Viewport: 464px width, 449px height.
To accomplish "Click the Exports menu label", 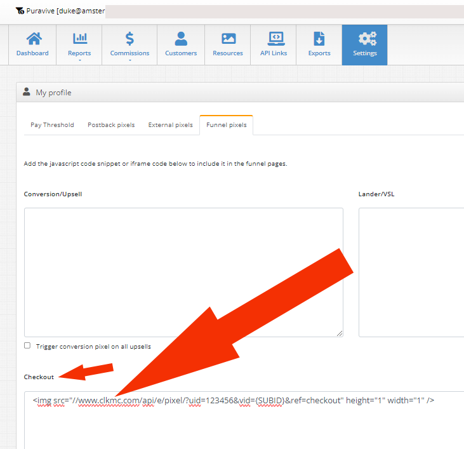I will (319, 53).
